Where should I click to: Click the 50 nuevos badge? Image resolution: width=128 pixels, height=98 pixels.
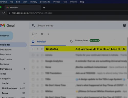94,40
